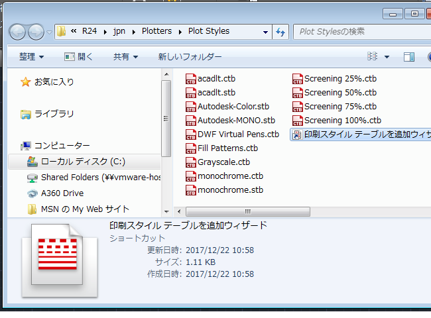Click the A360 Drive icon
The image size is (431, 318).
tap(32, 193)
